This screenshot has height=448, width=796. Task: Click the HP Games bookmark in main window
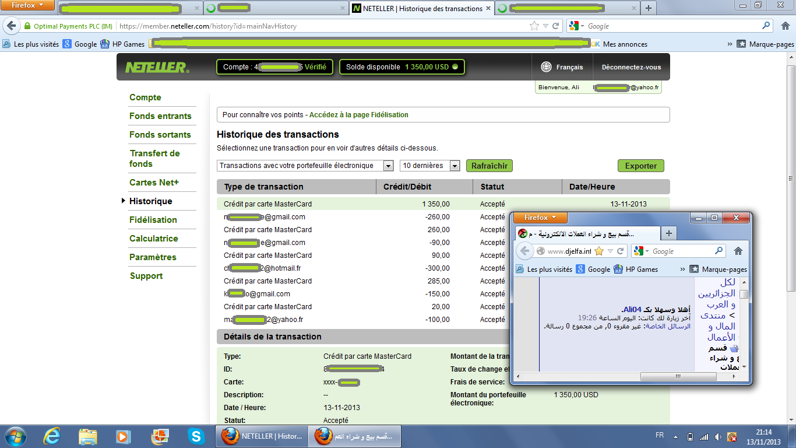(122, 44)
